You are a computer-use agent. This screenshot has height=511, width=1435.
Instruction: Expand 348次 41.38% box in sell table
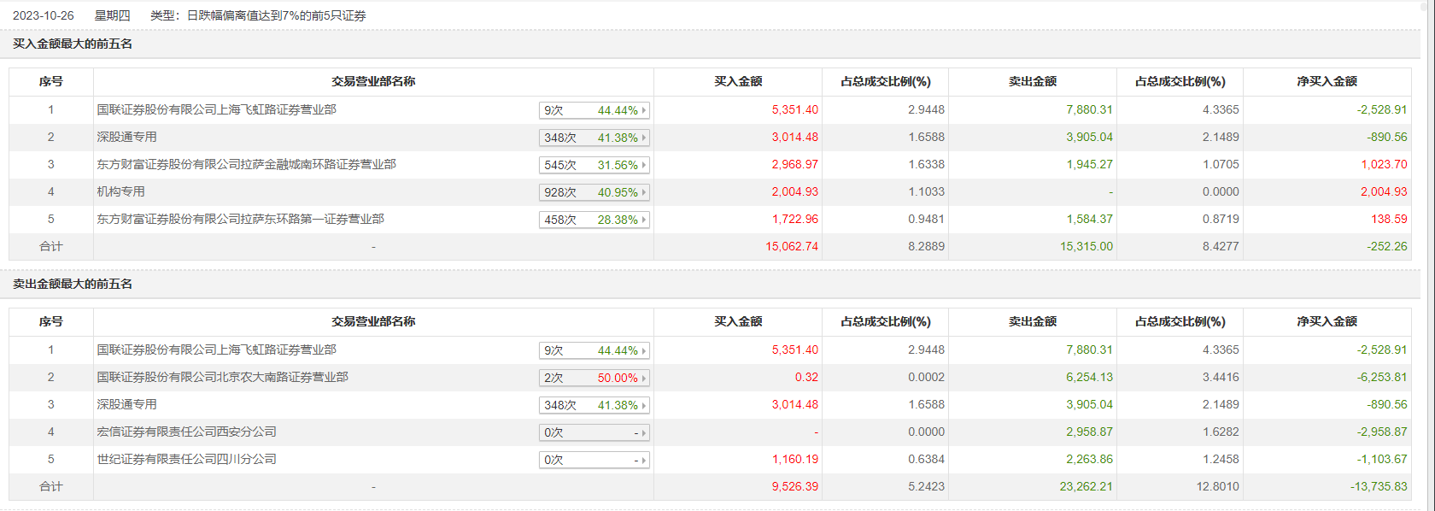[x=594, y=405]
